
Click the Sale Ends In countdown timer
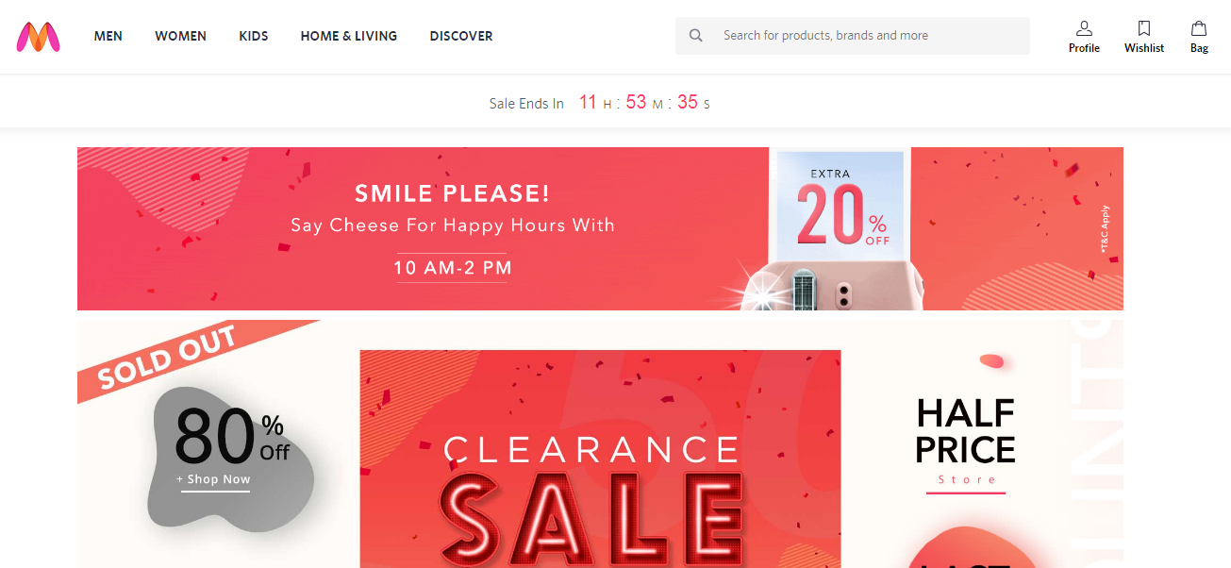click(x=600, y=103)
